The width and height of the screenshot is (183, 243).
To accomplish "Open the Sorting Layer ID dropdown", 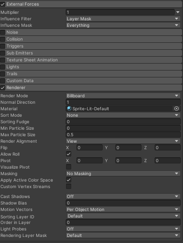I will pyautogui.click(x=123, y=216).
